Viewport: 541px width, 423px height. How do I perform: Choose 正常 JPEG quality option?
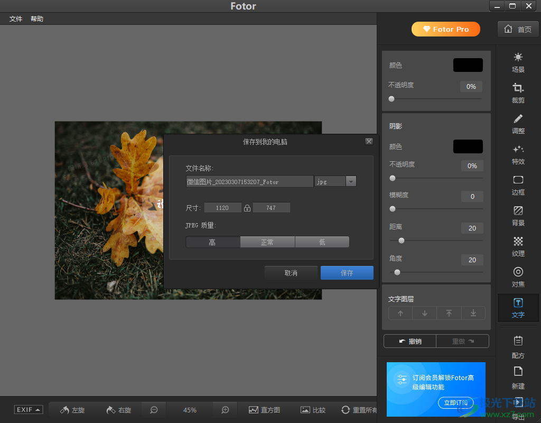[267, 242]
